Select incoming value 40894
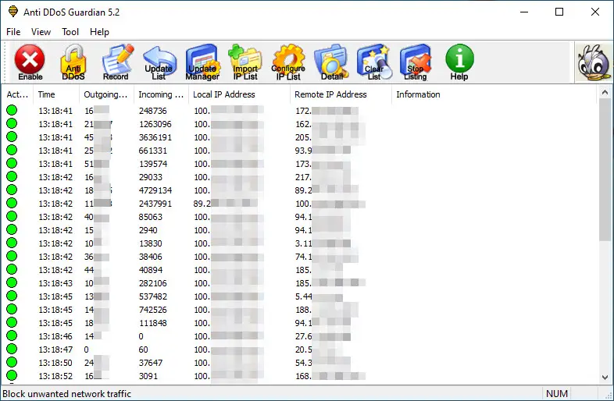Image resolution: width=614 pixels, height=401 pixels. coord(150,270)
